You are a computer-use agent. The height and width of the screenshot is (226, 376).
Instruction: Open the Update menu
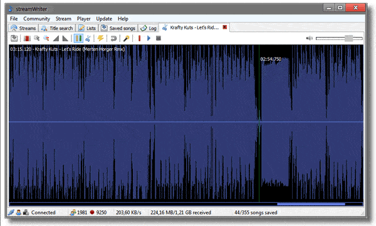coord(104,19)
